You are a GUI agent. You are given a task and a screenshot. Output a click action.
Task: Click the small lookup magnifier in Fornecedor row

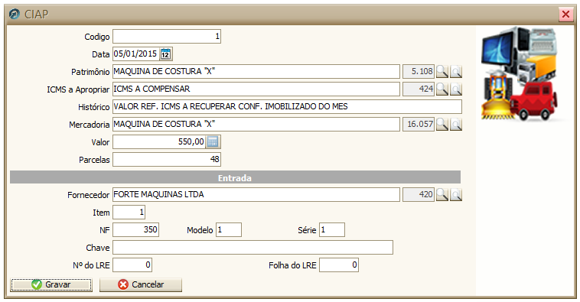[x=456, y=194]
